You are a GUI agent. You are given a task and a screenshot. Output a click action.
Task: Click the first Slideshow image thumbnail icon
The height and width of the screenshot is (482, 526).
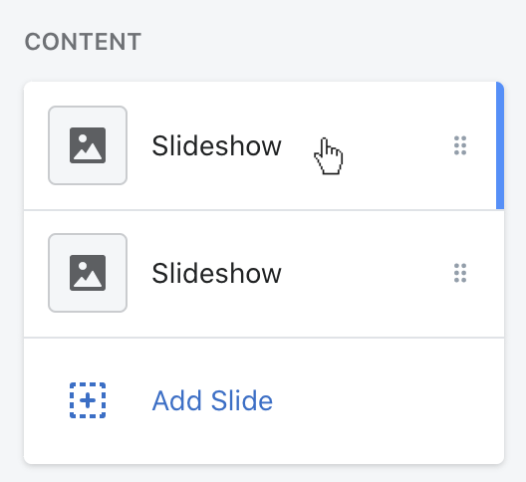88,145
